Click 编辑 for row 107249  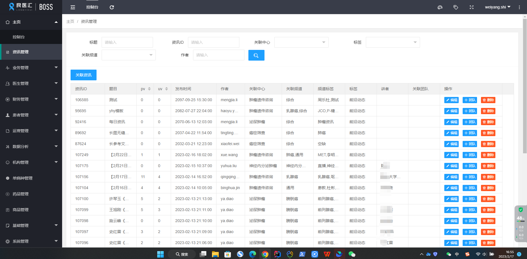pyautogui.click(x=451, y=155)
